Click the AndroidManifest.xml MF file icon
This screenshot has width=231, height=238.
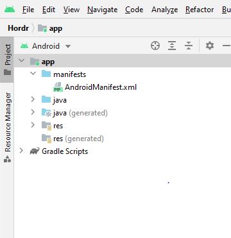tap(58, 87)
